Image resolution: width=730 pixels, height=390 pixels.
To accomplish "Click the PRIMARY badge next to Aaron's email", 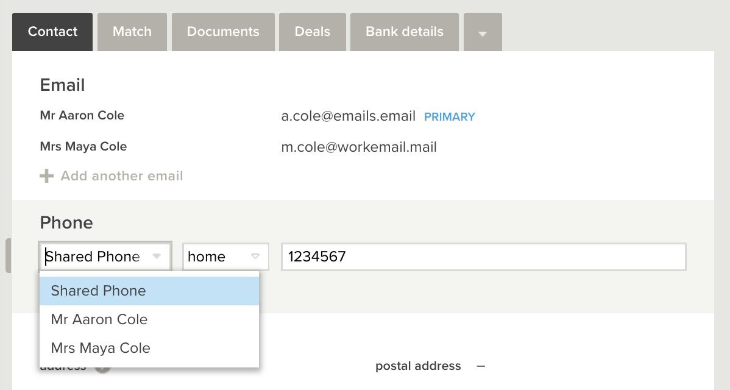I will pyautogui.click(x=450, y=117).
